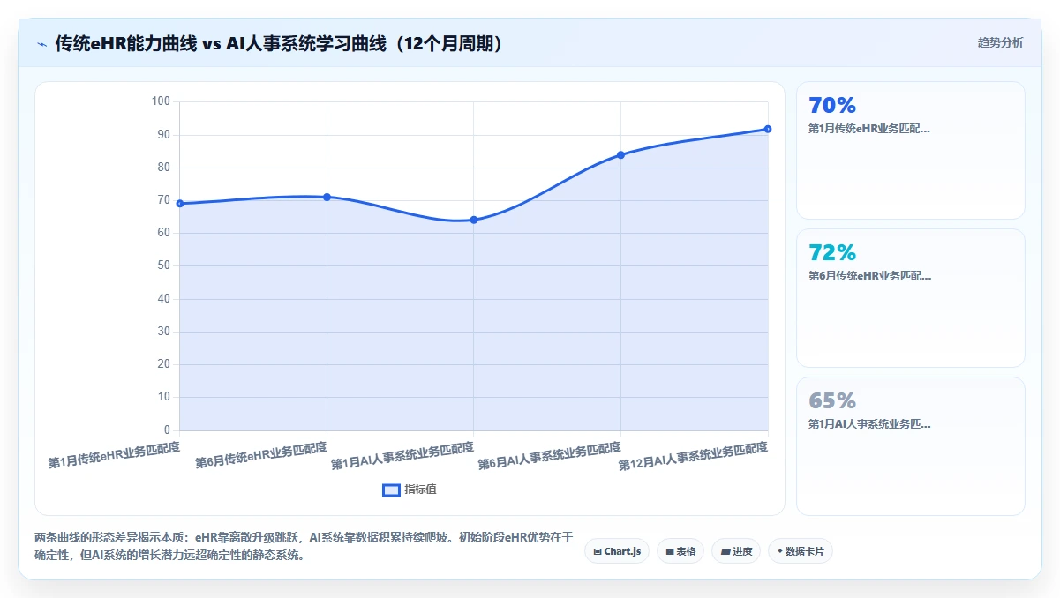The width and height of the screenshot is (1060, 598).
Task: Click the blue 指标值 legend color box
Action: point(391,490)
